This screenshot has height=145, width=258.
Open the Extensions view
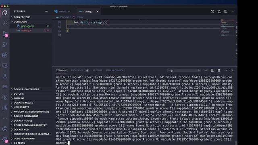(x=5, y=55)
